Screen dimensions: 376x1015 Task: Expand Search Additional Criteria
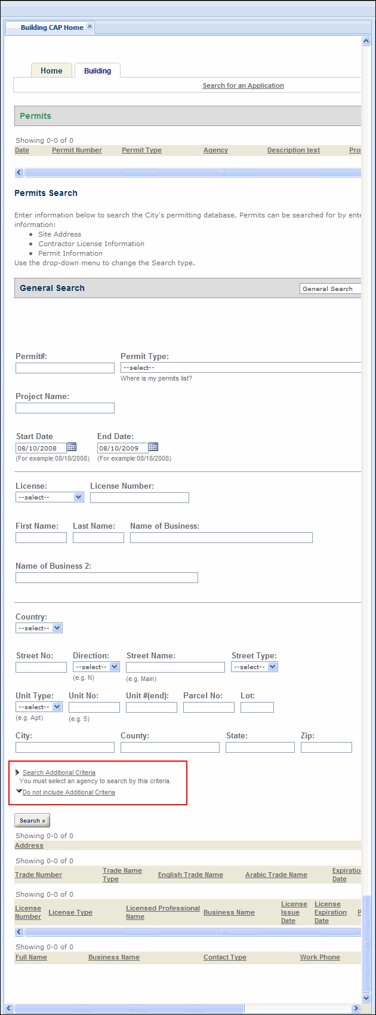tap(58, 772)
